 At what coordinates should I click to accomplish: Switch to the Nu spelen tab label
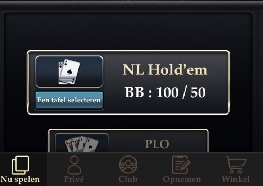click(x=20, y=180)
